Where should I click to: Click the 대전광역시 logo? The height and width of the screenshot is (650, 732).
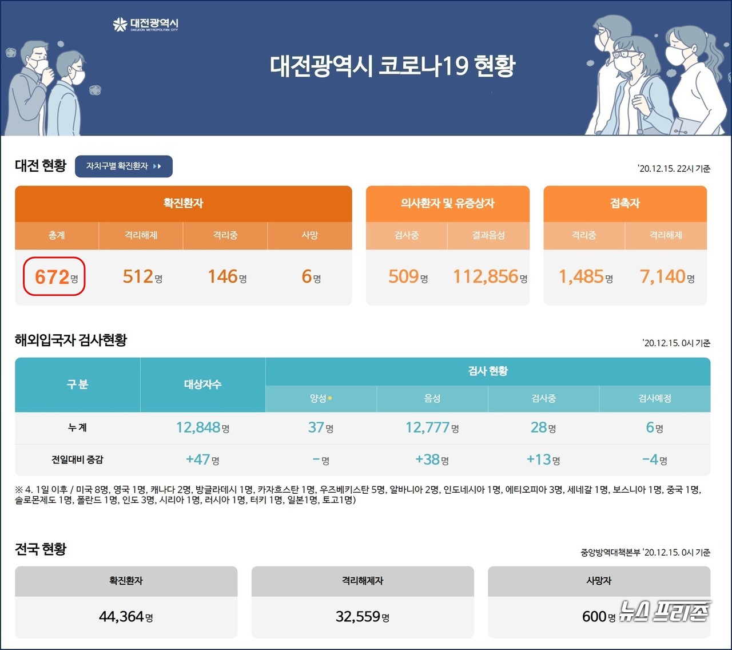click(146, 24)
